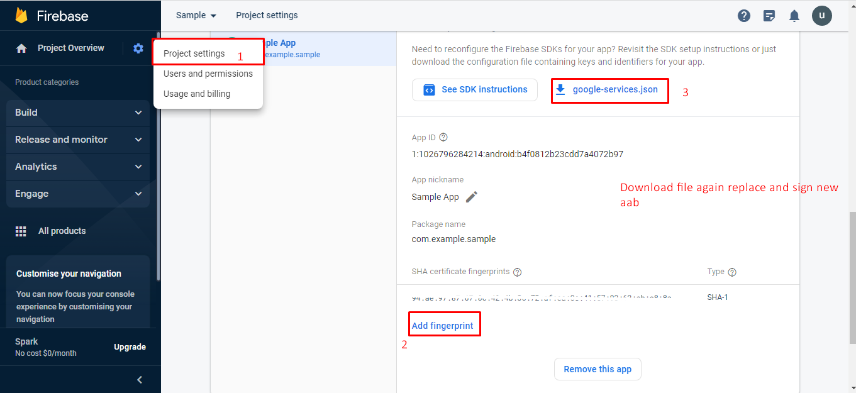This screenshot has height=393, width=856.
Task: Click See SDK instructions button
Action: click(475, 90)
